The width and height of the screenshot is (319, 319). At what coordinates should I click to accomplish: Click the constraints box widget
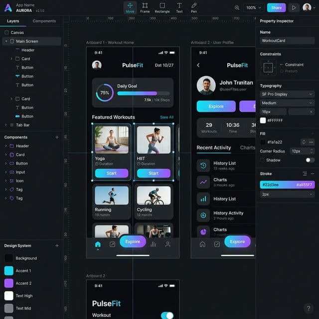pos(268,68)
